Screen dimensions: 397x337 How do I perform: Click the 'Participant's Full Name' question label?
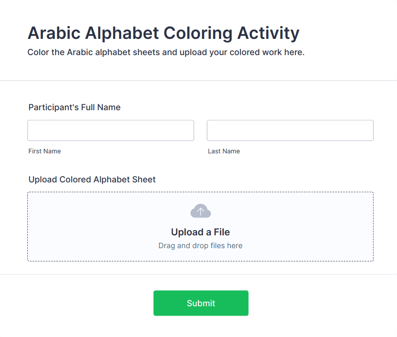coord(74,107)
